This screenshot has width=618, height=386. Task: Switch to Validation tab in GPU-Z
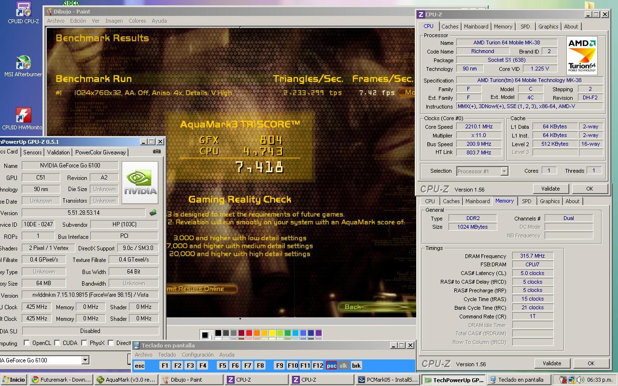pyautogui.click(x=58, y=152)
